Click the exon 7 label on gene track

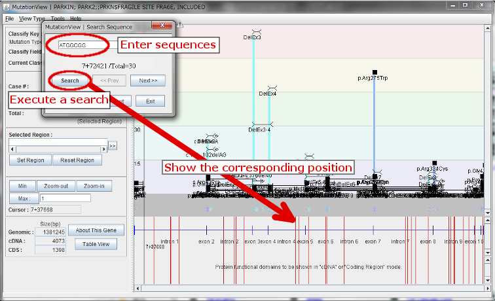(373, 241)
